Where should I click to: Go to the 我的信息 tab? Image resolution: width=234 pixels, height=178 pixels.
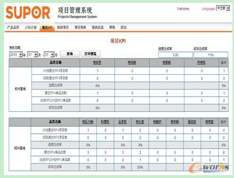(x=98, y=27)
